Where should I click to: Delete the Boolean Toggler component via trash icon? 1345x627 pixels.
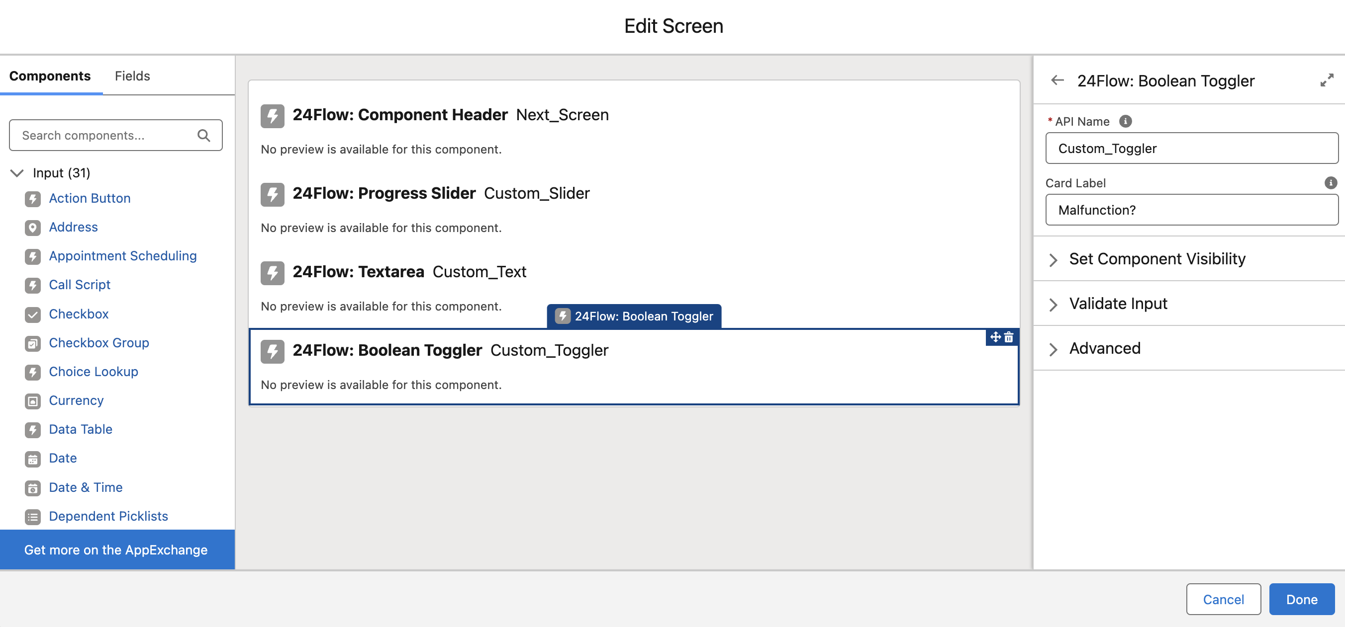click(1009, 337)
